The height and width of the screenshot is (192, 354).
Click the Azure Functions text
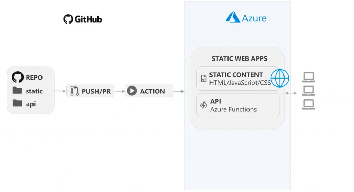(x=233, y=109)
